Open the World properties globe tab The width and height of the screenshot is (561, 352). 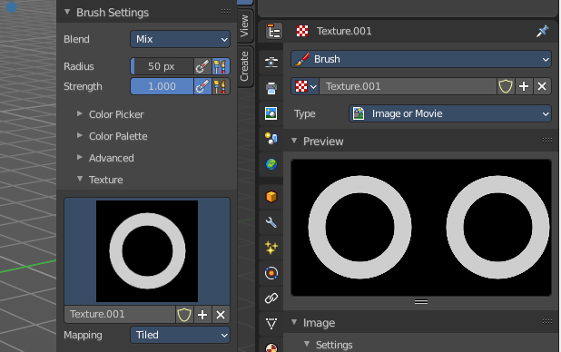pyautogui.click(x=271, y=164)
